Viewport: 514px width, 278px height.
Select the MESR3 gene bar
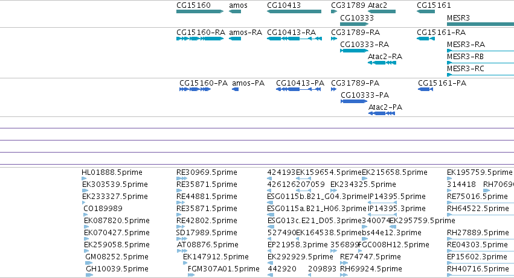pos(480,24)
